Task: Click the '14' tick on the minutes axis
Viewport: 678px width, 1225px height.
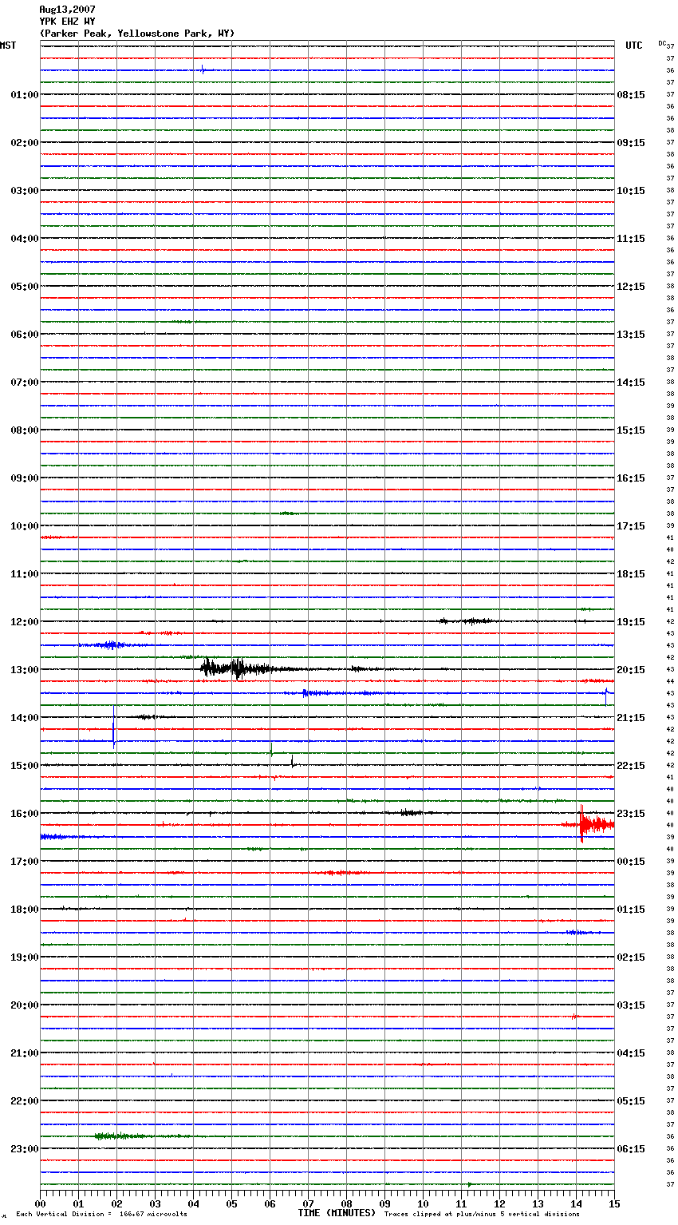Action: (x=576, y=1203)
